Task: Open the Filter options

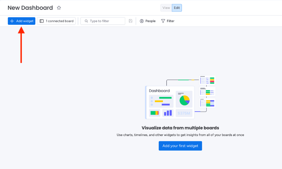Action: point(168,21)
